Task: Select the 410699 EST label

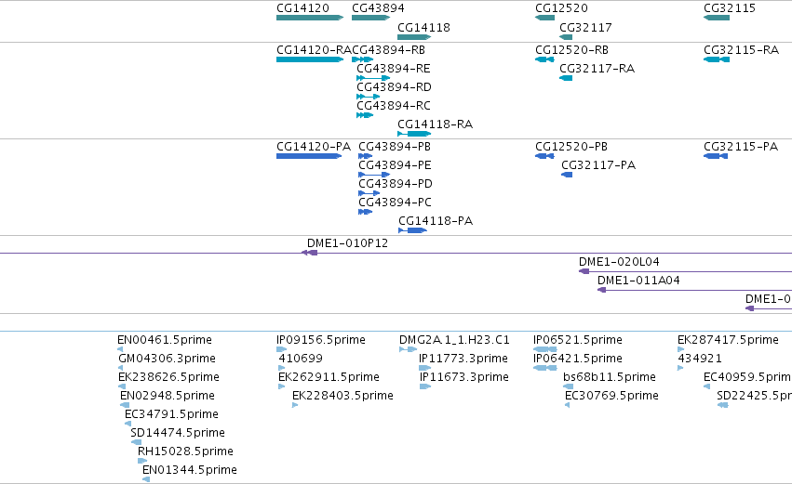Action: click(x=301, y=359)
